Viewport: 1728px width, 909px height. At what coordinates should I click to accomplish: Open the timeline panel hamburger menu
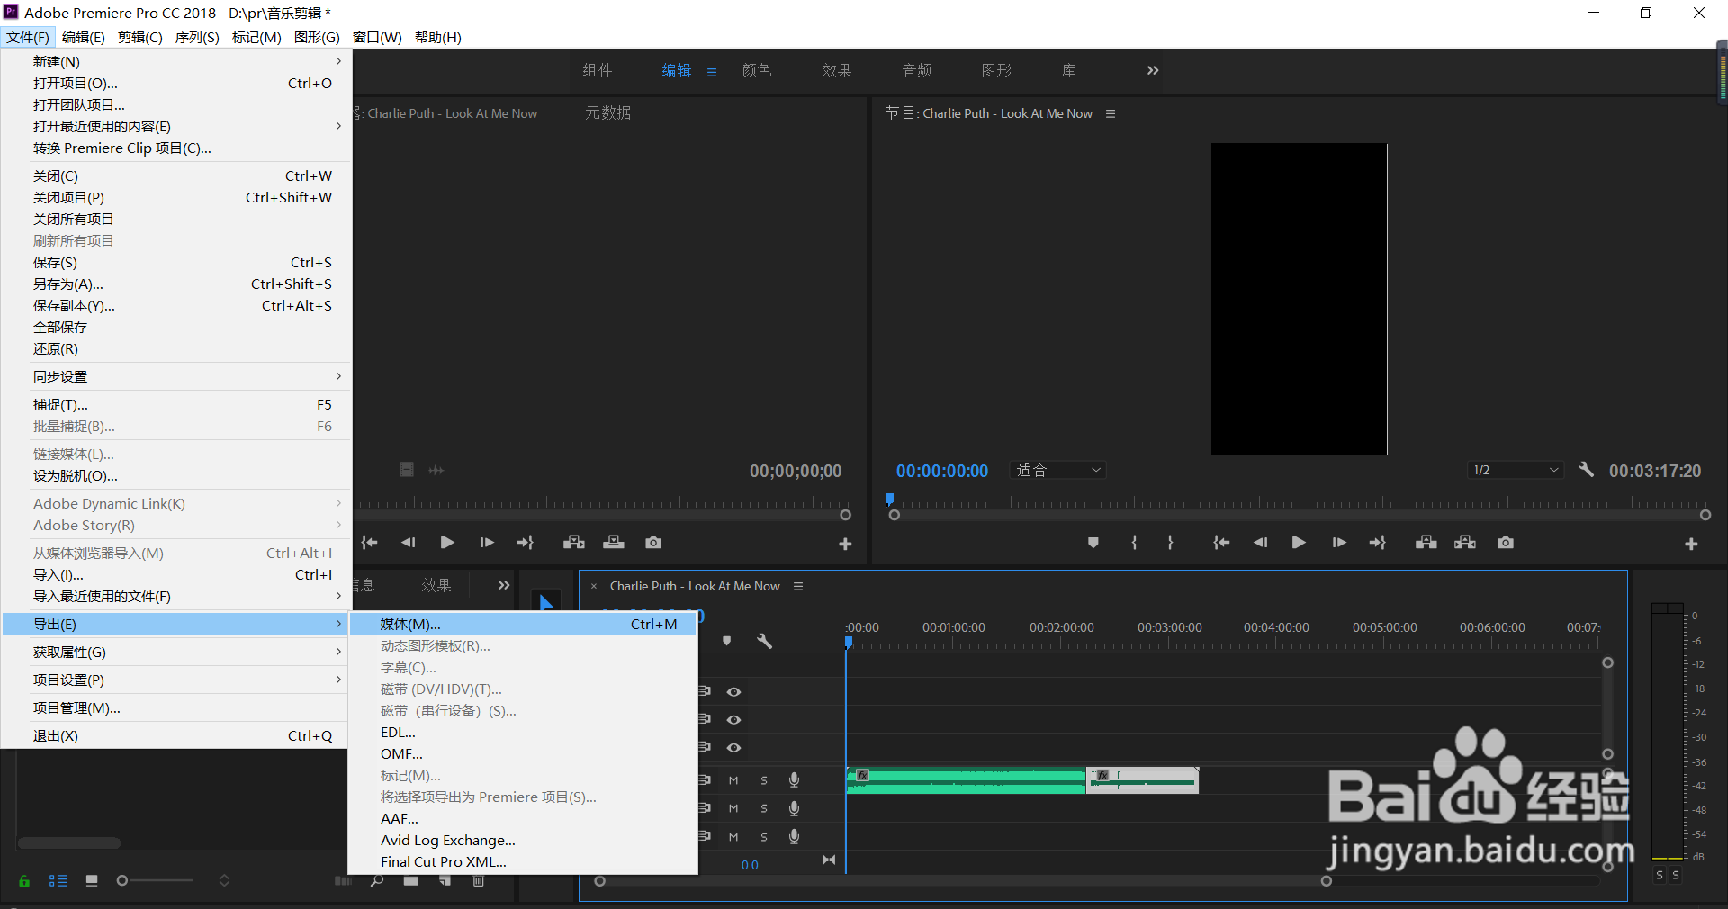[797, 586]
